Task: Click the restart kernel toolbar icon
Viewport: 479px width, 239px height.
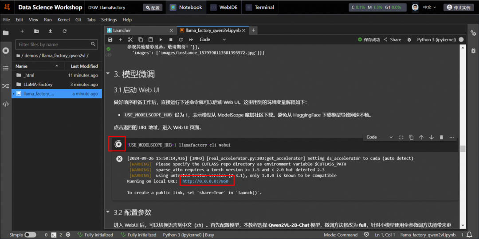Action: click(x=181, y=39)
